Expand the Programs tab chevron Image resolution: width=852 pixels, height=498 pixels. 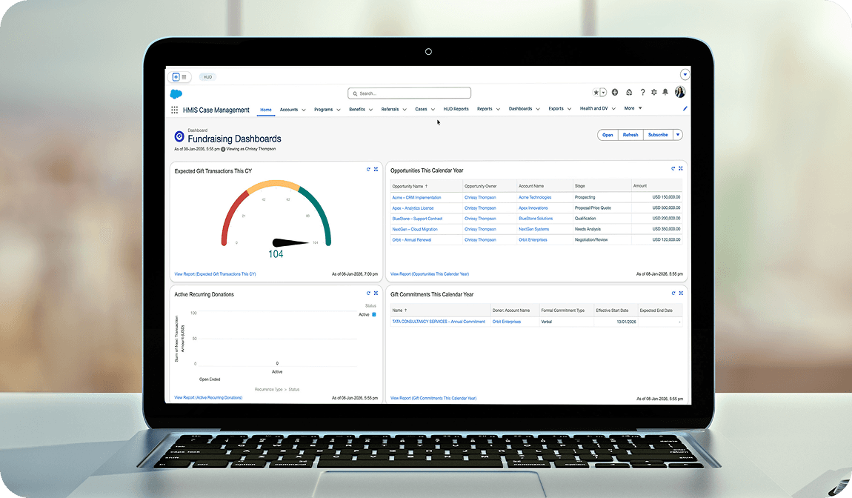click(338, 110)
